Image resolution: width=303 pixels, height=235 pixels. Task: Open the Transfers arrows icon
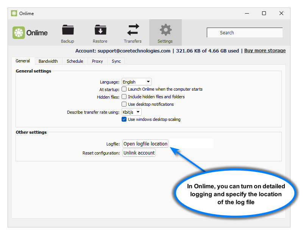point(133,30)
